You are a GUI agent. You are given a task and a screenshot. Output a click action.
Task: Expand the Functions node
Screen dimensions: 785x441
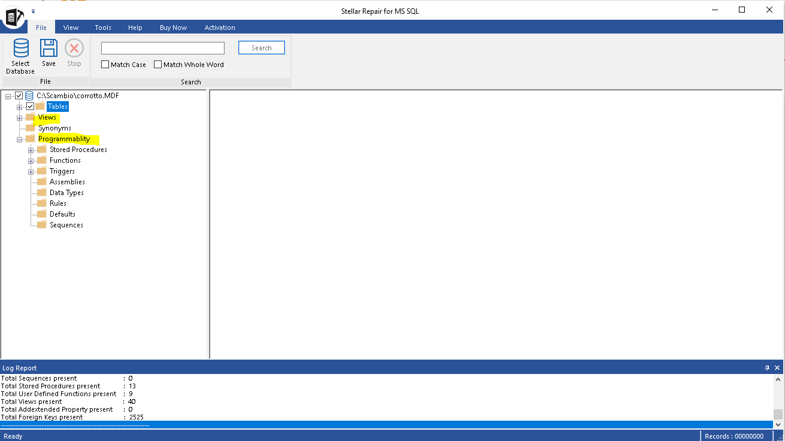[x=31, y=161]
